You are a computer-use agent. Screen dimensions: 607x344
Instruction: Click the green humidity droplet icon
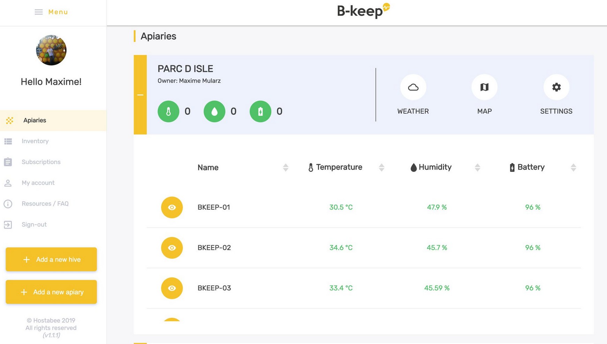(214, 112)
